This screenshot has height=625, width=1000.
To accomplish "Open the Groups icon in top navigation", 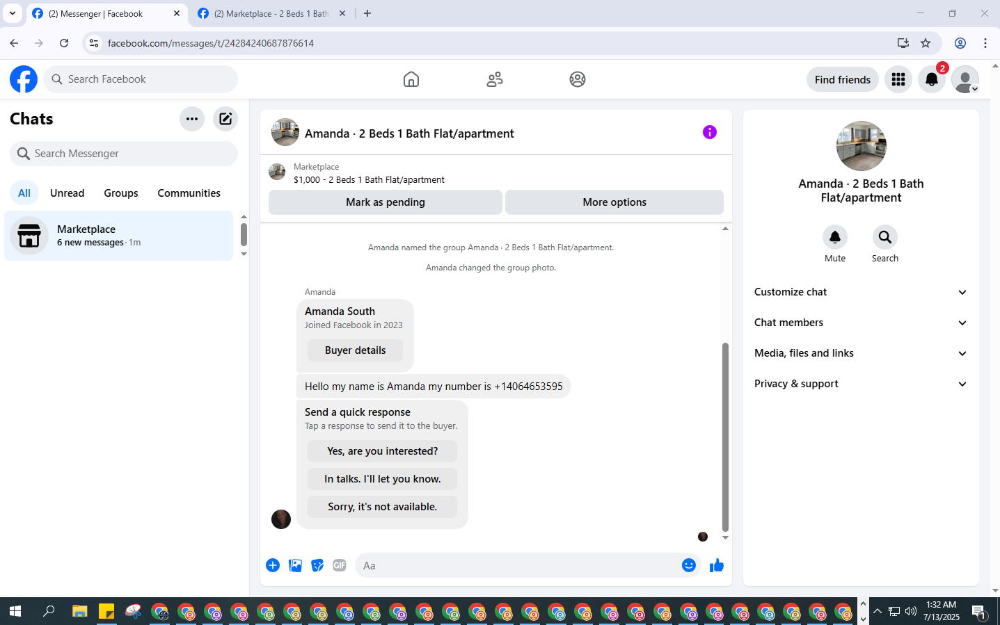I will coord(578,79).
